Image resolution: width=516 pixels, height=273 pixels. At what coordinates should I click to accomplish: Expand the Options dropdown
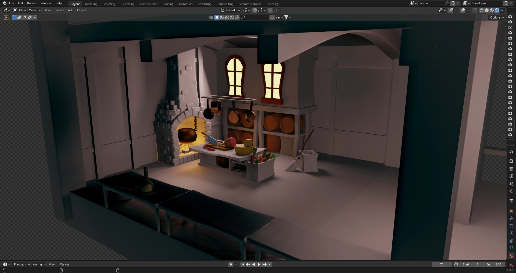click(x=497, y=17)
